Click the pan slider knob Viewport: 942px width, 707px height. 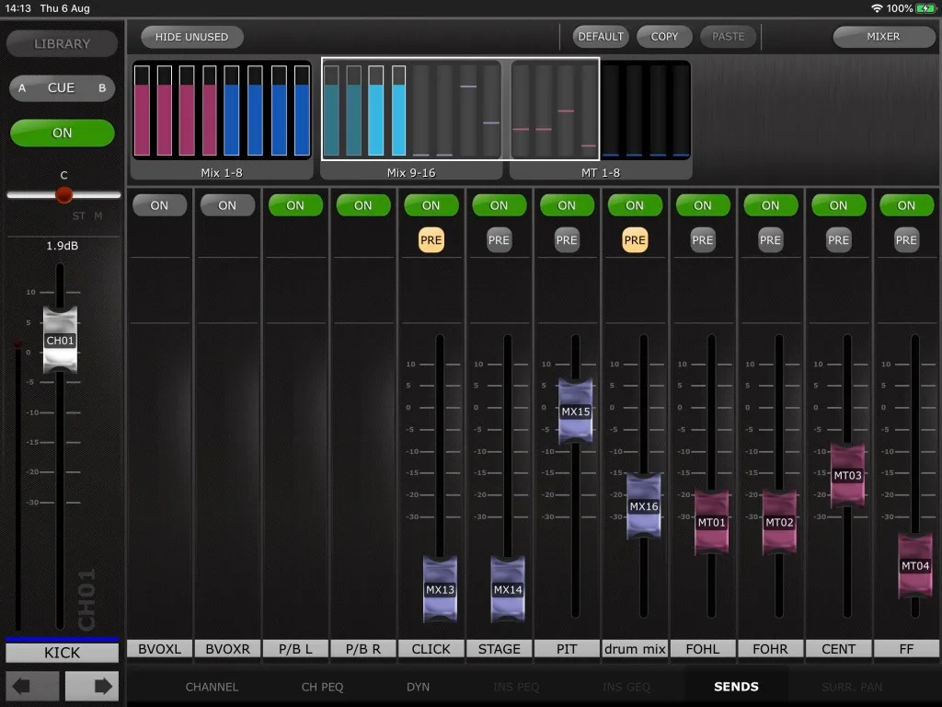(x=63, y=195)
